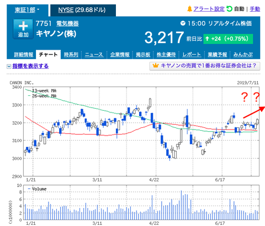Go to the みんかぶ tab
The width and height of the screenshot is (265, 226).
point(243,55)
